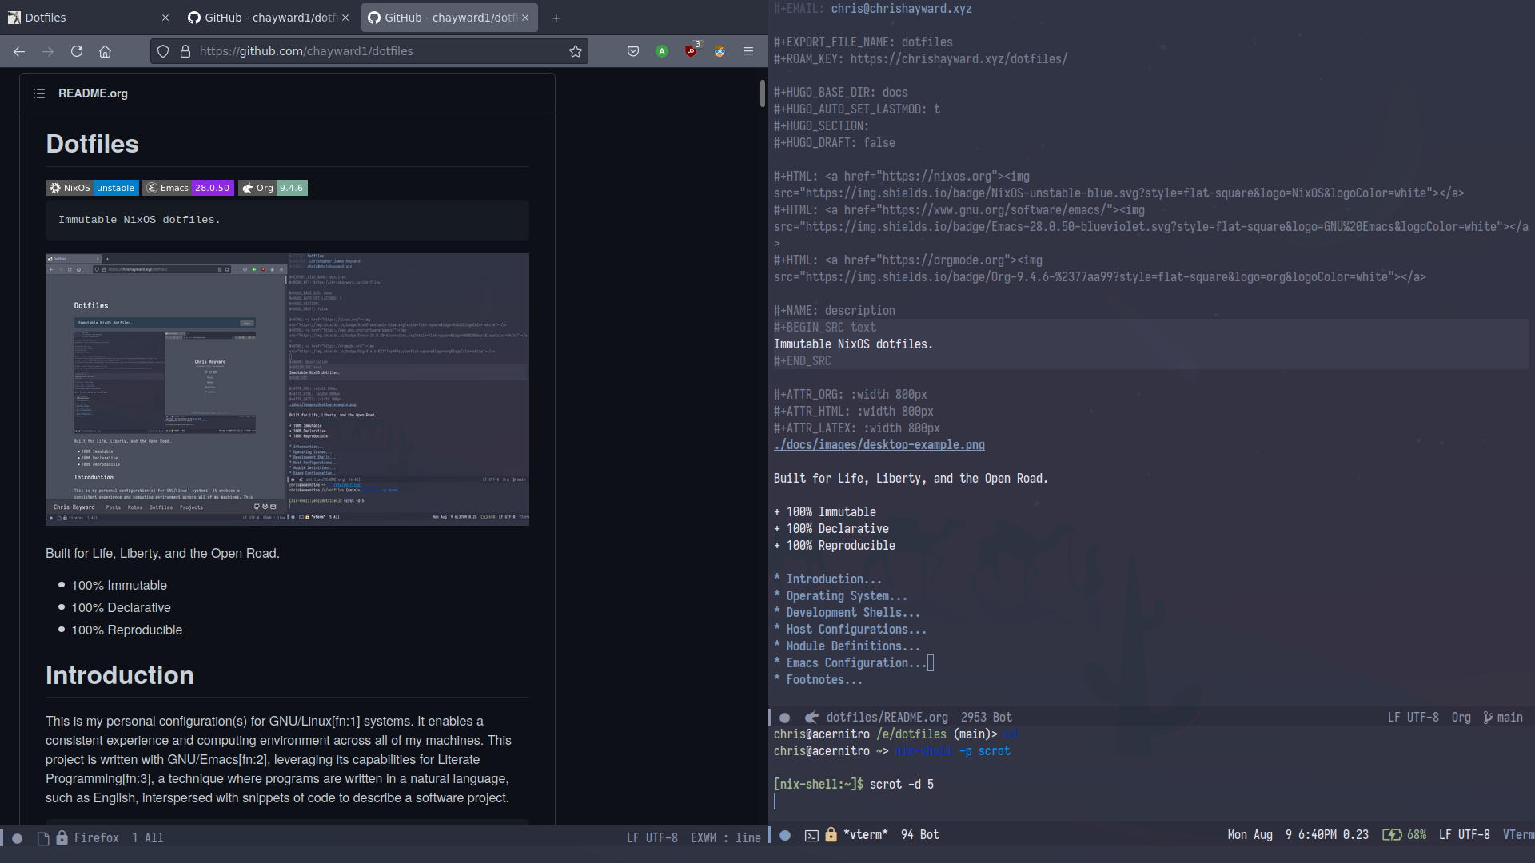The height and width of the screenshot is (863, 1535).
Task: Click the browser page scrollbar thumb
Action: click(x=763, y=93)
